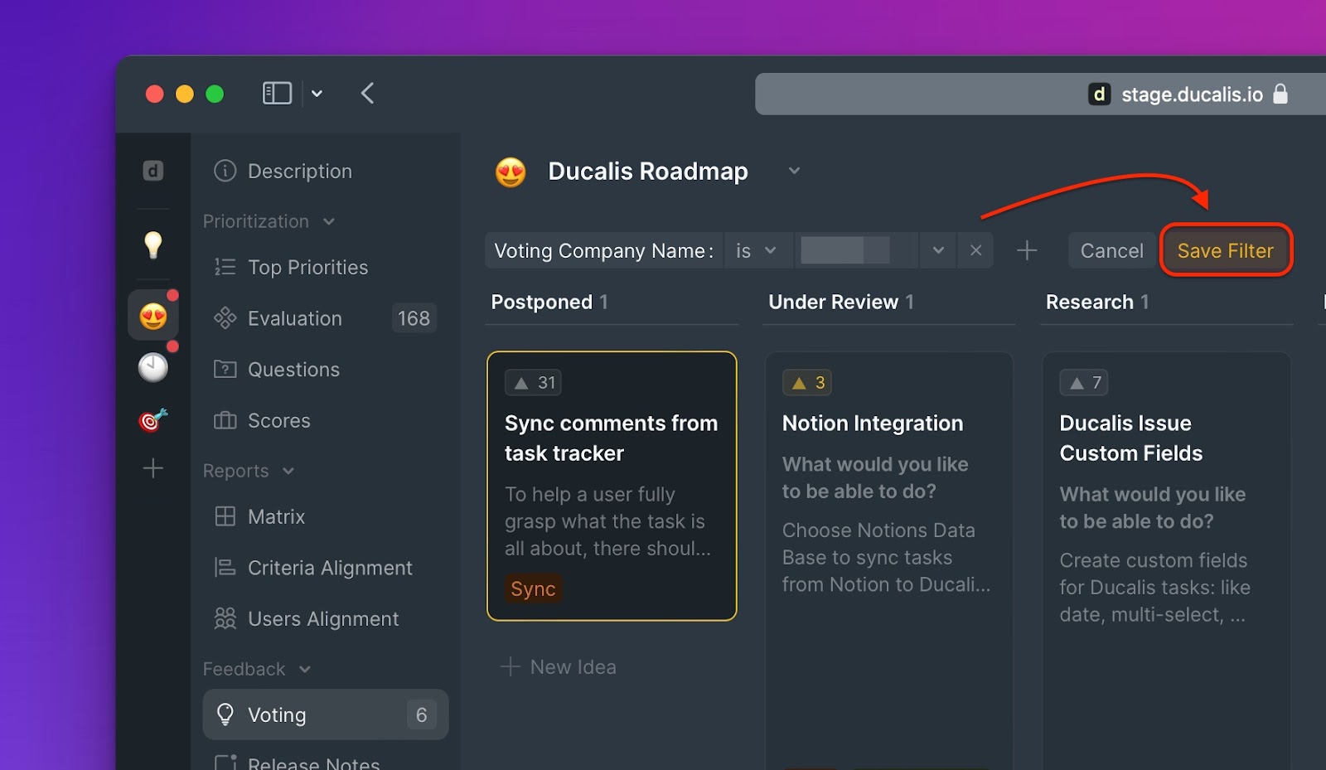This screenshot has width=1326, height=770.
Task: Open the Evaluation menu item
Action: coord(295,318)
